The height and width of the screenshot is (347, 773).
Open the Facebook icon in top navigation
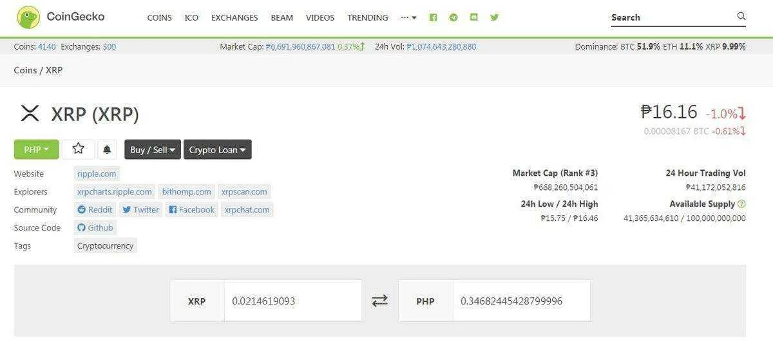[x=433, y=17]
